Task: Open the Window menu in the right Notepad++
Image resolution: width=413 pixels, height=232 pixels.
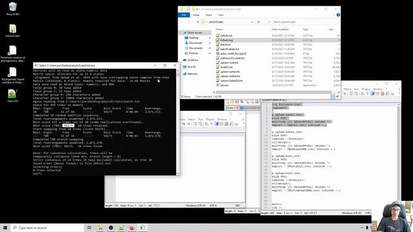Action: tap(378, 89)
